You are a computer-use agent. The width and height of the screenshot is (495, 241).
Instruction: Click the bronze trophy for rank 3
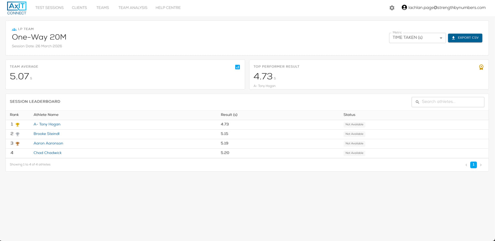pos(18,144)
